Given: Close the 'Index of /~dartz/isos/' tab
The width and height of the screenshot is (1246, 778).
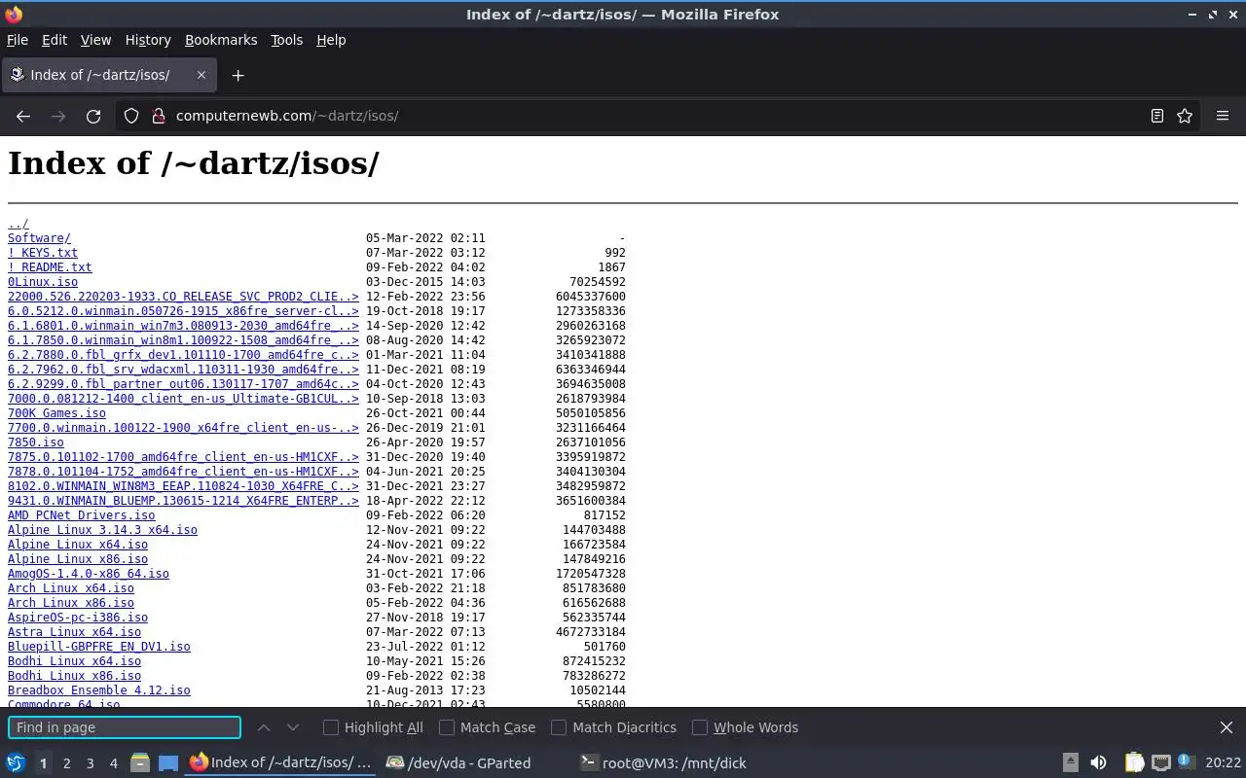Looking at the screenshot, I should pyautogui.click(x=202, y=75).
